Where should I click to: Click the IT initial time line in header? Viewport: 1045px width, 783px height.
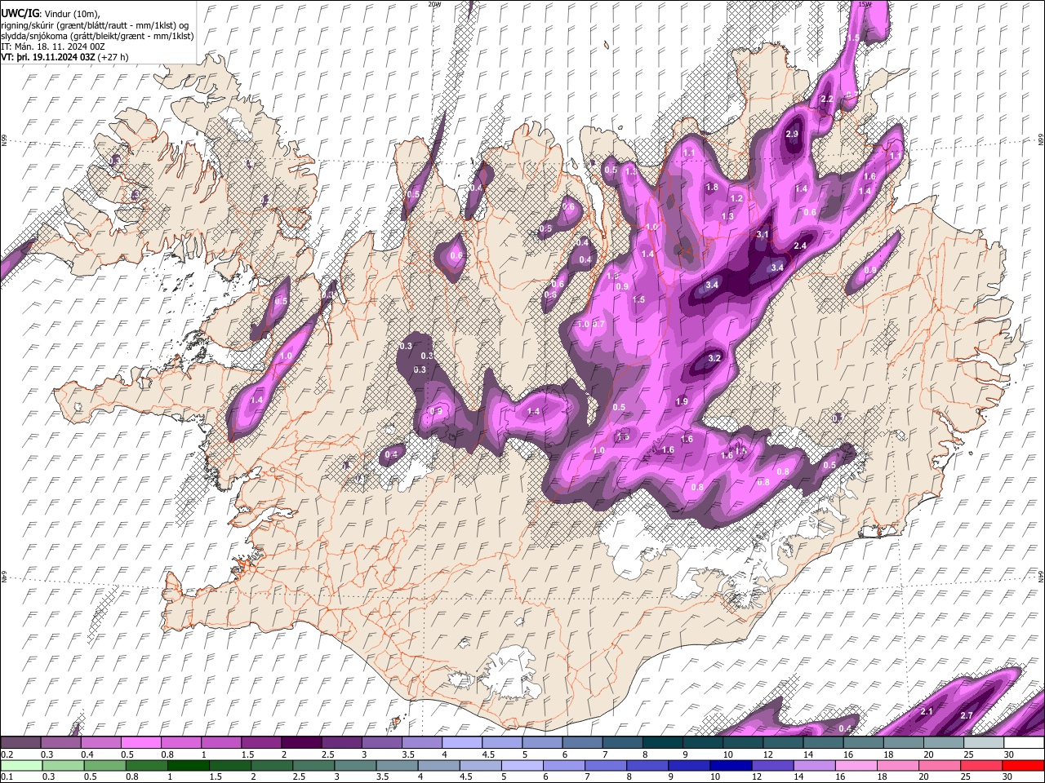(53, 46)
